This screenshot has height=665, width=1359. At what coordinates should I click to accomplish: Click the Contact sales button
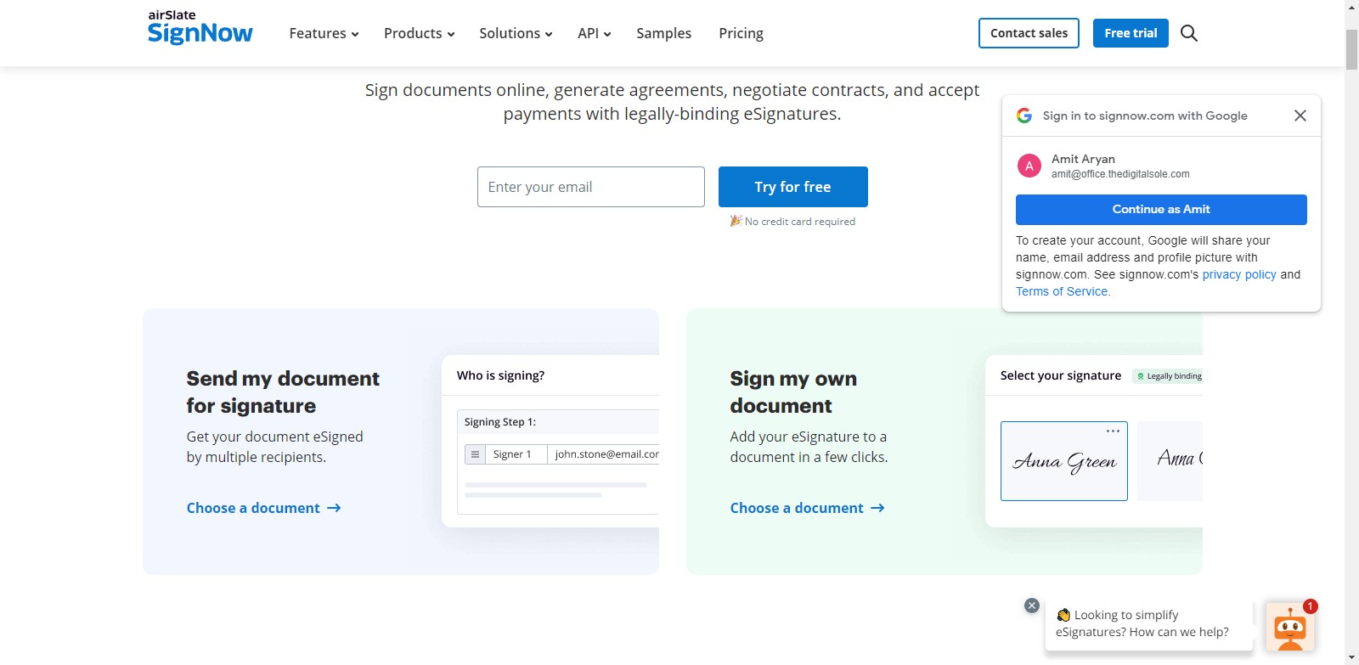click(1029, 33)
